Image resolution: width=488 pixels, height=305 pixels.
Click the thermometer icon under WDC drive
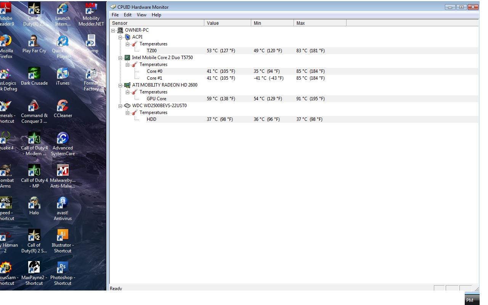tap(135, 112)
